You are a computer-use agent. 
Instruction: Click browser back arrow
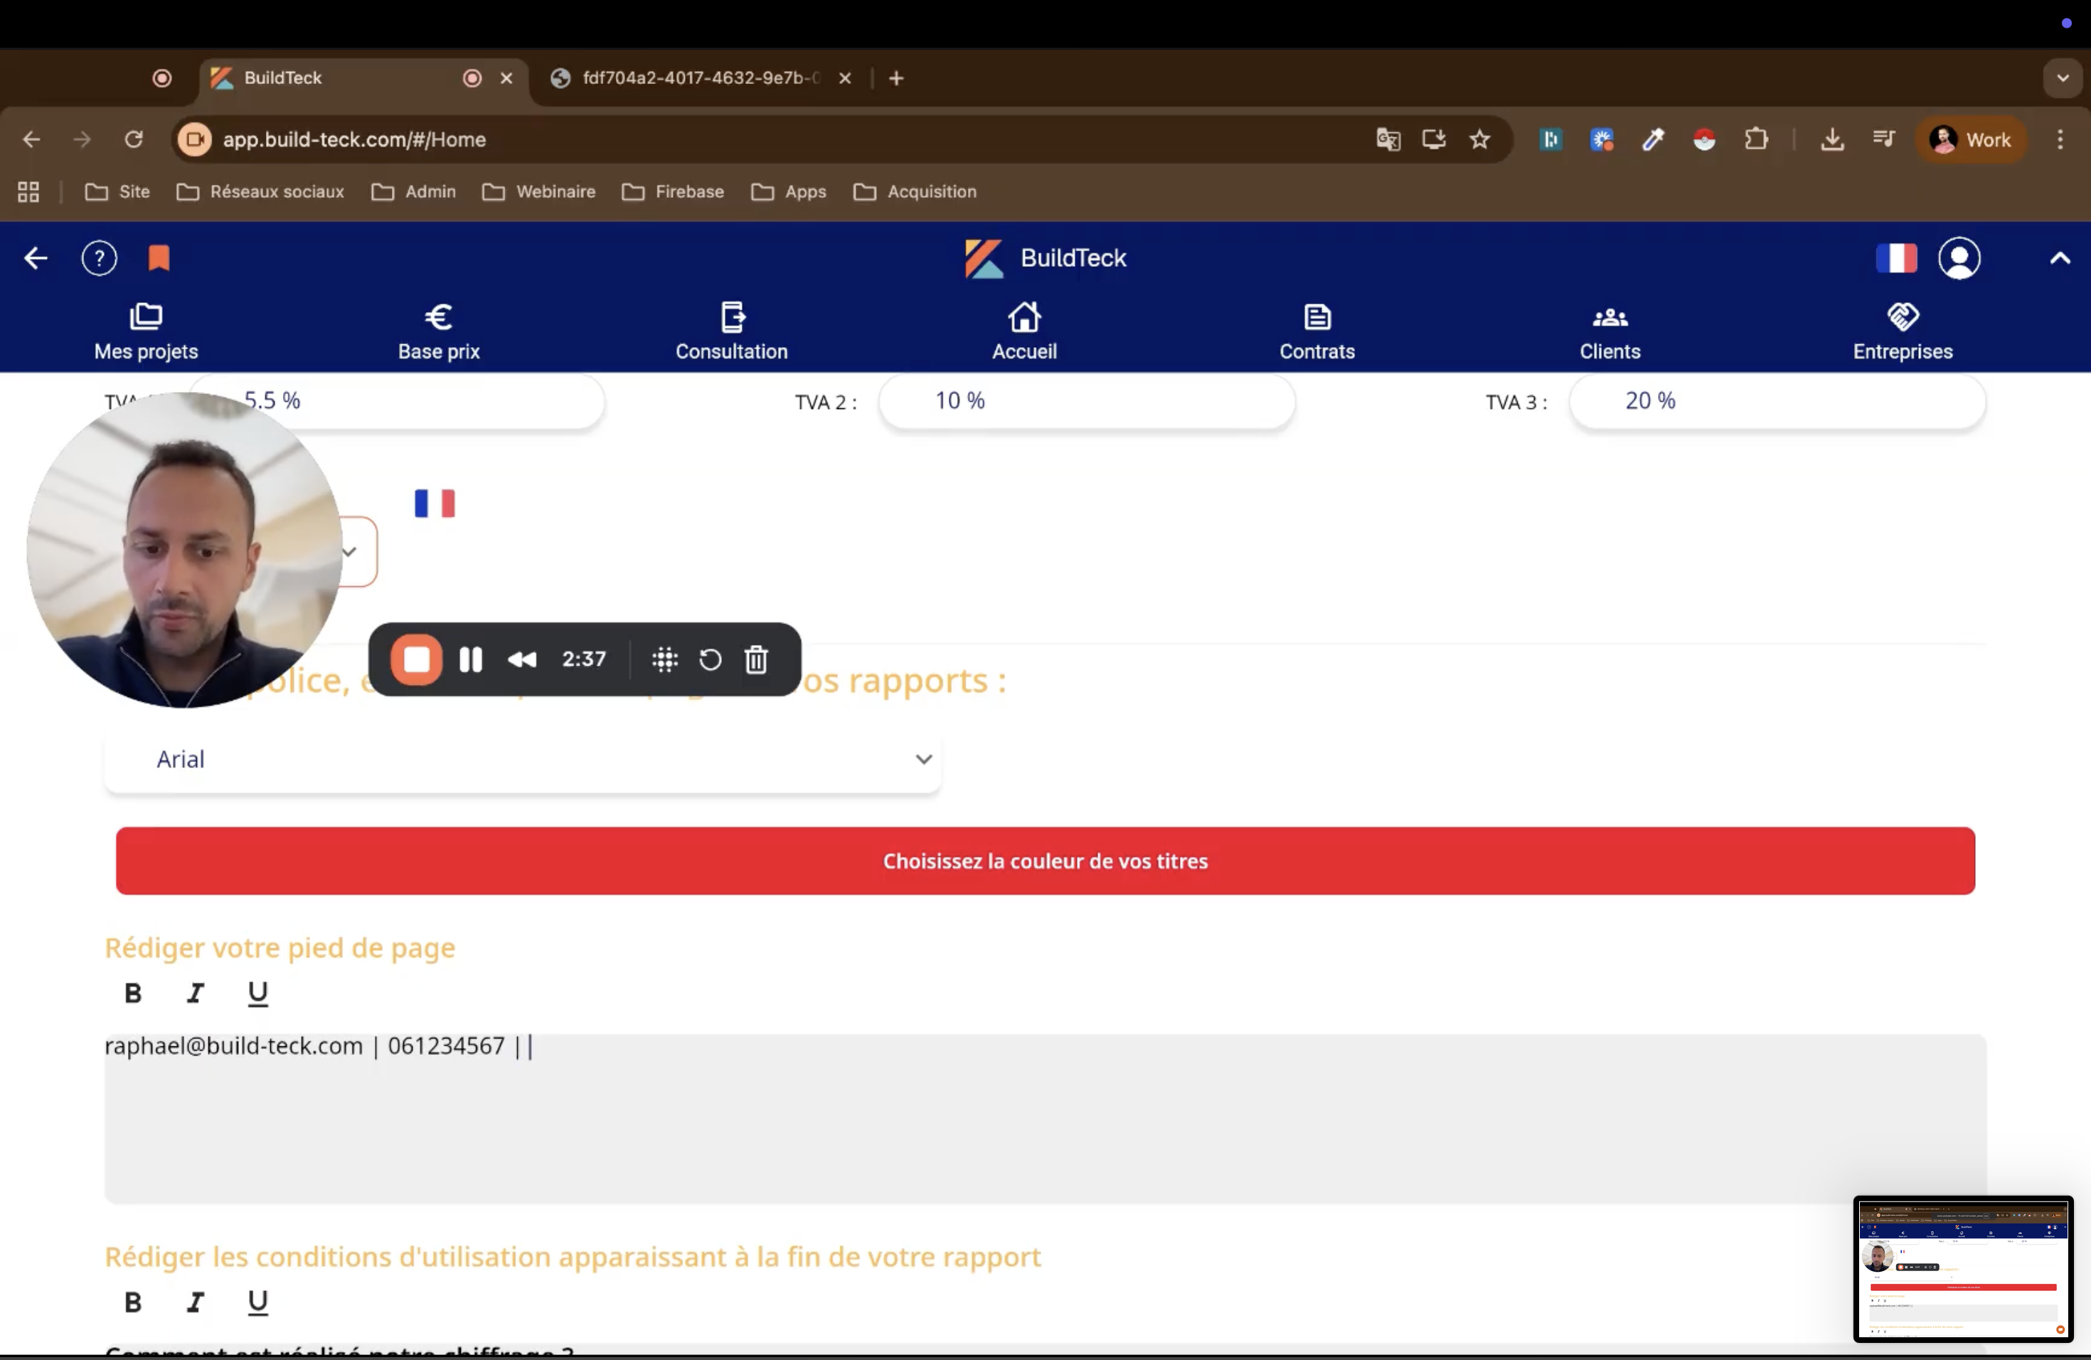[x=31, y=139]
